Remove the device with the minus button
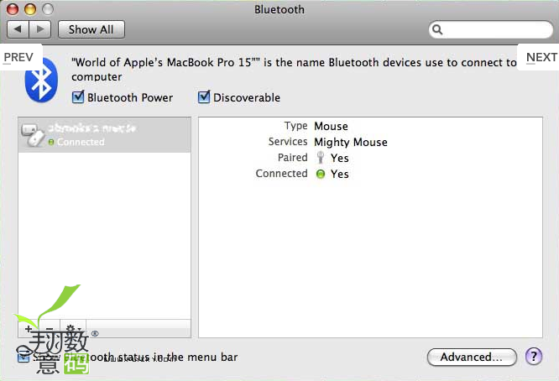Viewport: 559px width, 381px height. (50, 329)
